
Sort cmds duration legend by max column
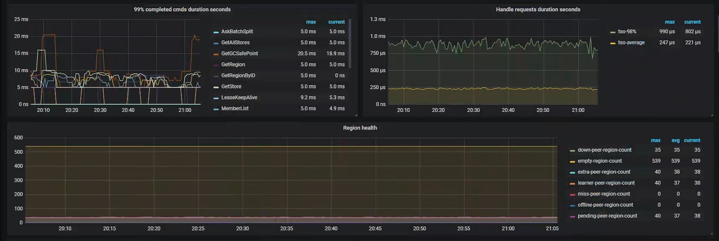point(311,22)
